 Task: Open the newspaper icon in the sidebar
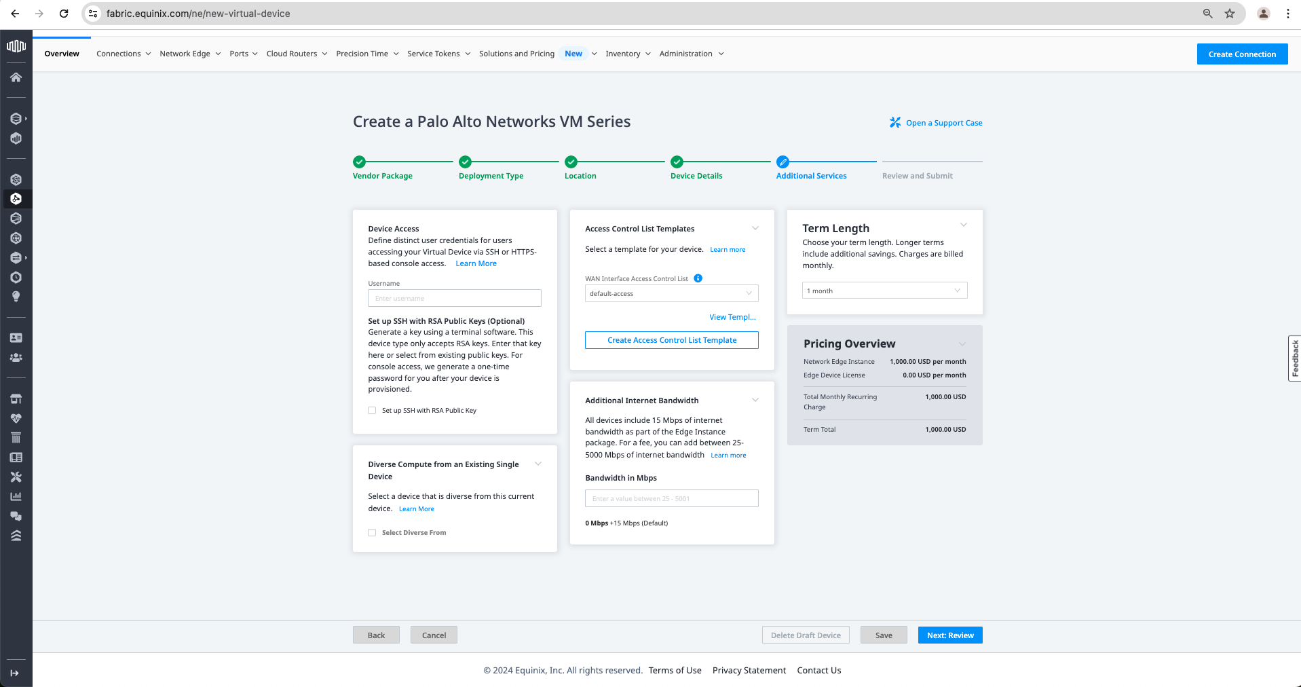[x=16, y=458]
